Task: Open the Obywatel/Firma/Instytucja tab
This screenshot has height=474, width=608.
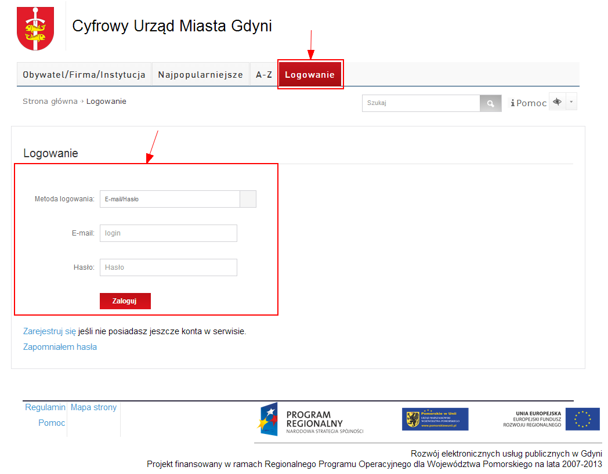Action: click(84, 75)
